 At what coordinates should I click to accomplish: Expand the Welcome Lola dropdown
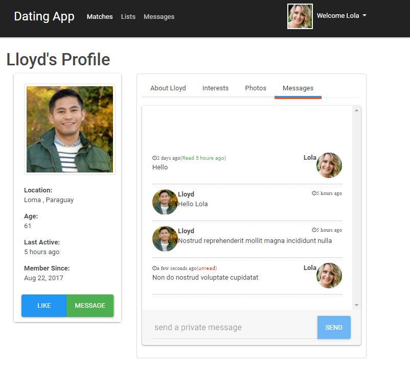(x=341, y=16)
